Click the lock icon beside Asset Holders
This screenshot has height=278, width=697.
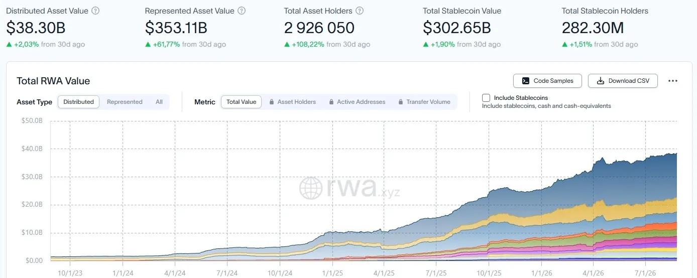272,102
